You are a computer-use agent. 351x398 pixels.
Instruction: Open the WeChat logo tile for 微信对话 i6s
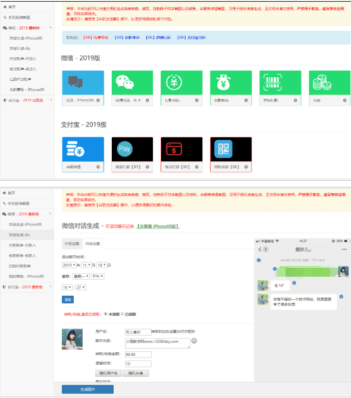[x=124, y=82]
